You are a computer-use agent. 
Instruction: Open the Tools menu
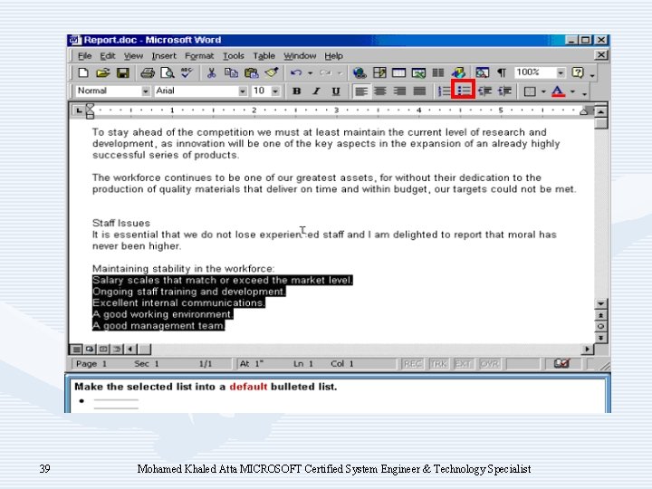coord(234,56)
